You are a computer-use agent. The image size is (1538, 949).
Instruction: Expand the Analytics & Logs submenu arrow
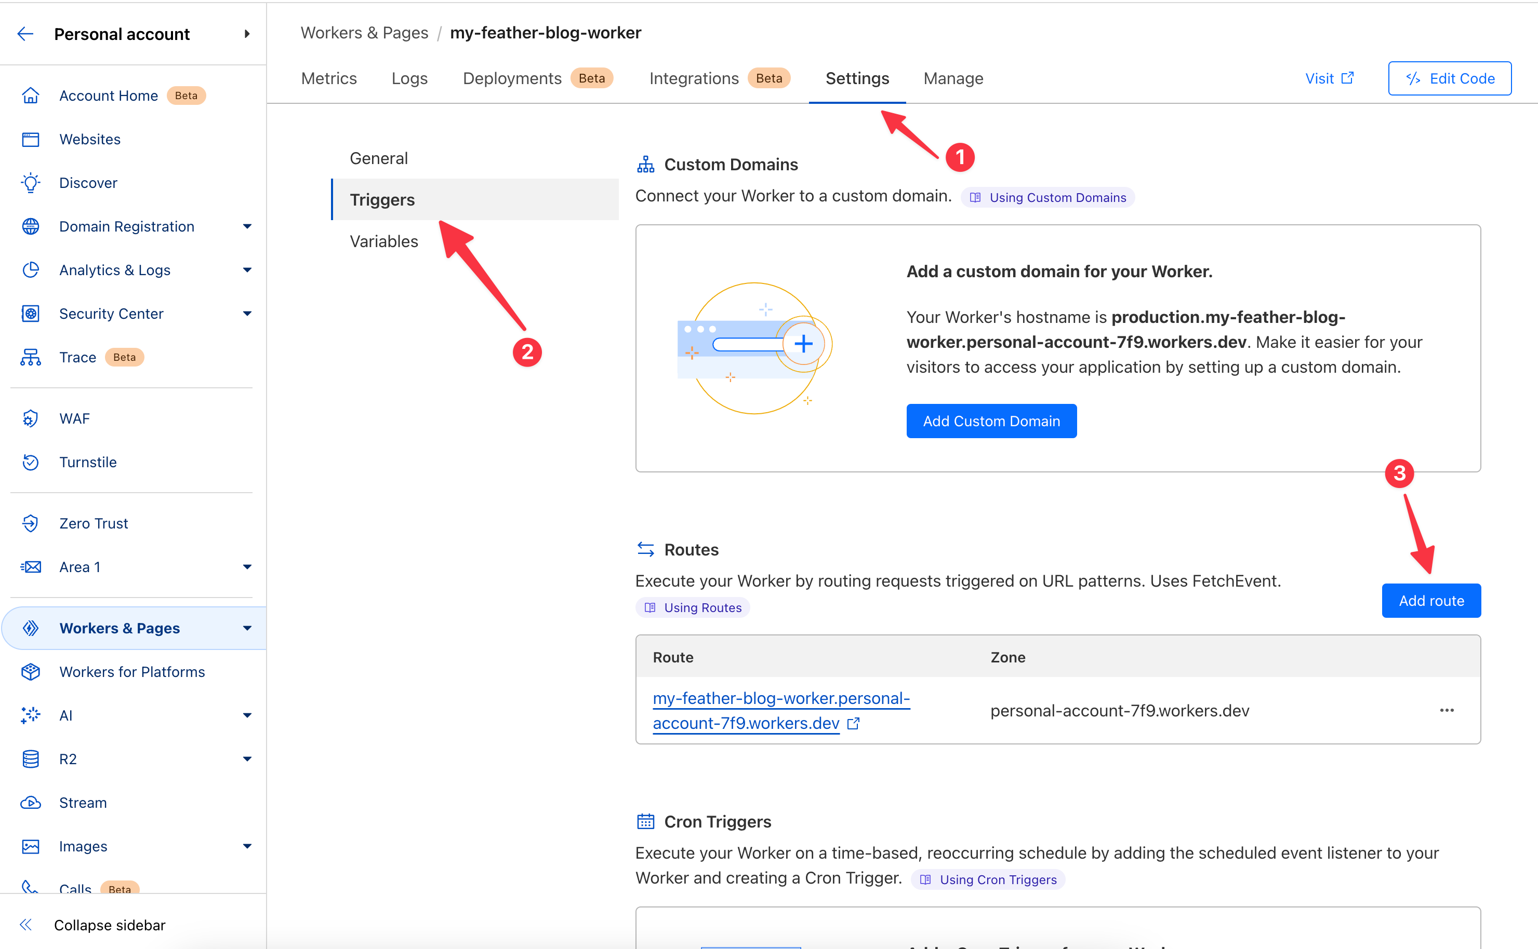[247, 270]
